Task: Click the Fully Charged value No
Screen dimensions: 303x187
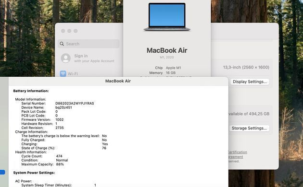Action: click(104, 140)
